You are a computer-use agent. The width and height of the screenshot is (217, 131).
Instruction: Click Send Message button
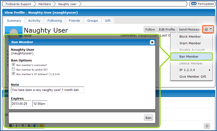point(190,29)
